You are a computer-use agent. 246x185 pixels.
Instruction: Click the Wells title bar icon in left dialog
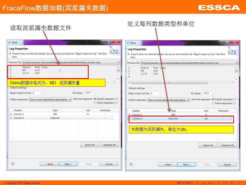point(10,42)
